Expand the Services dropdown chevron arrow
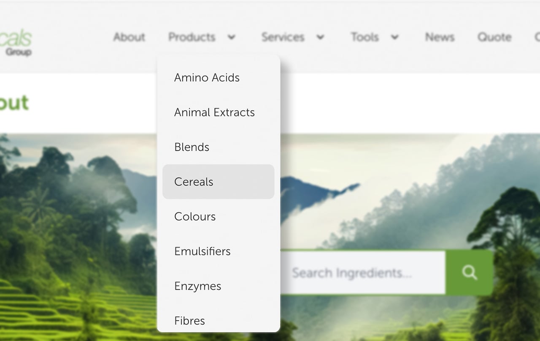The image size is (540, 341). click(320, 37)
